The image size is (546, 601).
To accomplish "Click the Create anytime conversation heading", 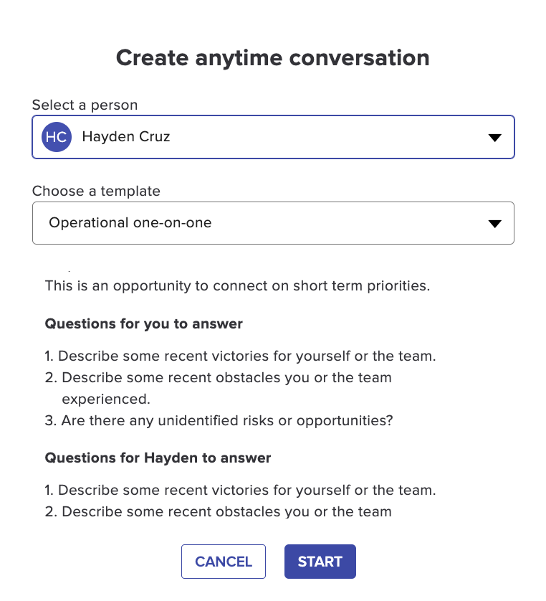I will 272,58.
